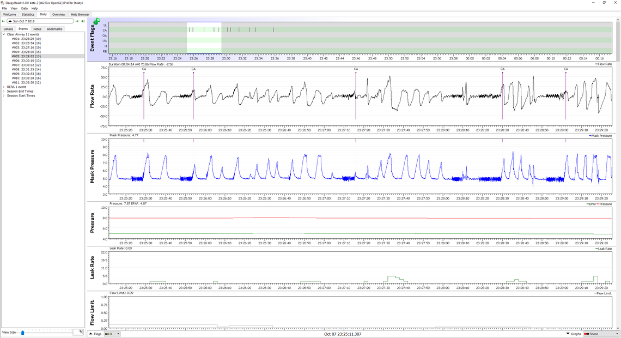The height and width of the screenshot is (338, 621).
Task: Switch to the Statistics tab
Action: point(28,14)
